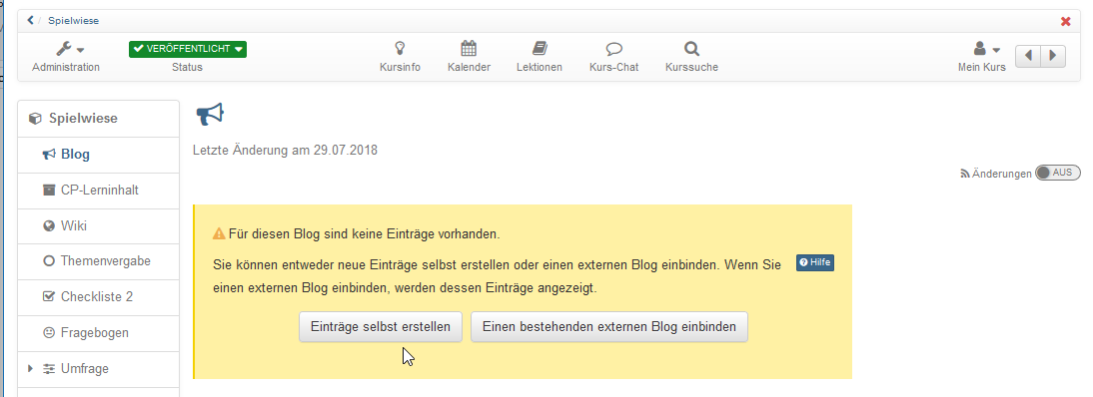
Task: Click the Themenvergabe circle icon
Action: pyautogui.click(x=49, y=261)
